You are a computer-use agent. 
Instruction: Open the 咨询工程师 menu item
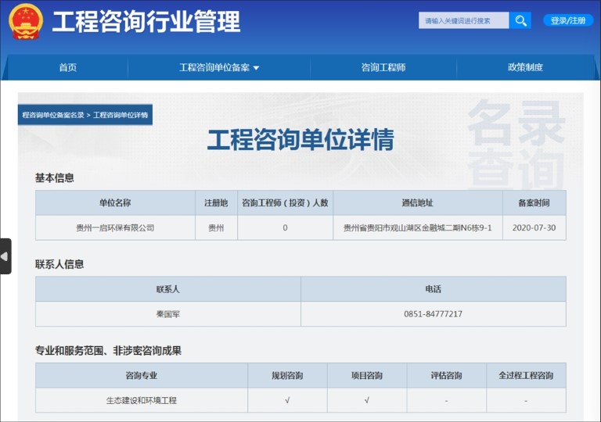383,67
